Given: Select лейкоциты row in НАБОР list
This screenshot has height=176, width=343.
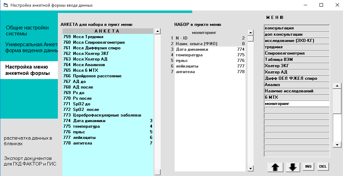Looking at the screenshot, I should [x=207, y=66].
